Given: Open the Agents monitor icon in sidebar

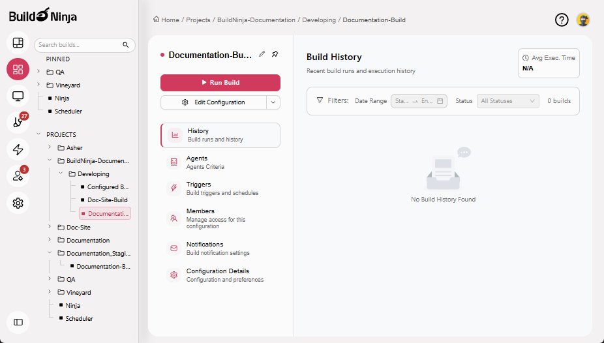Looking at the screenshot, I should (x=18, y=96).
